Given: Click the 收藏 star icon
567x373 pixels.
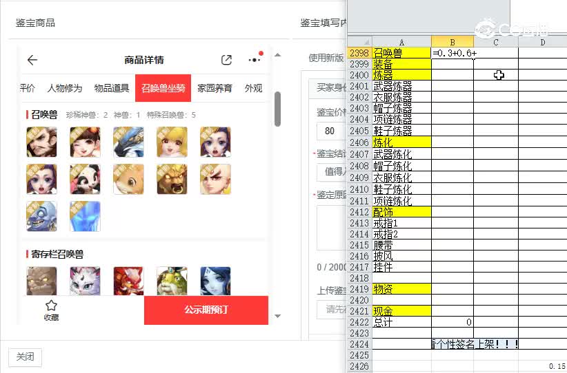Looking at the screenshot, I should pyautogui.click(x=51, y=306).
